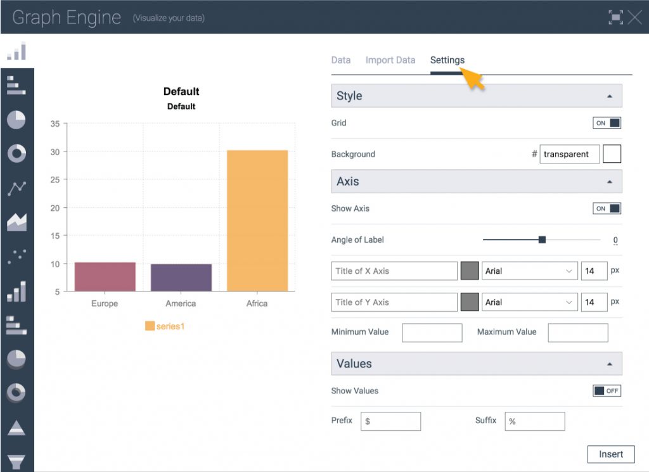Open the Data tab
The height and width of the screenshot is (472, 649).
click(x=340, y=60)
